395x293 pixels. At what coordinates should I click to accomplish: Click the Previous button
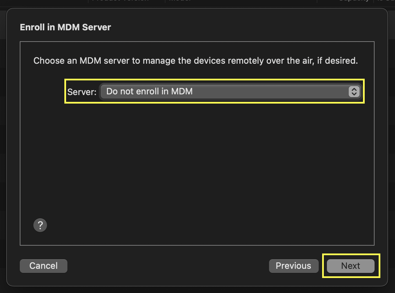(294, 266)
